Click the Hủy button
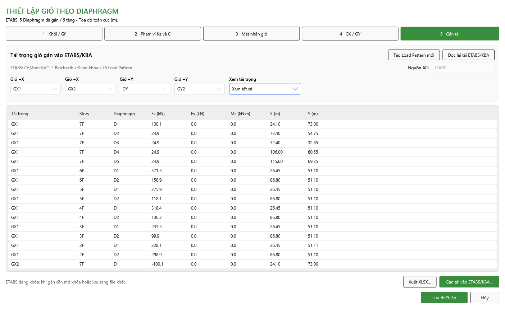 pos(485,298)
